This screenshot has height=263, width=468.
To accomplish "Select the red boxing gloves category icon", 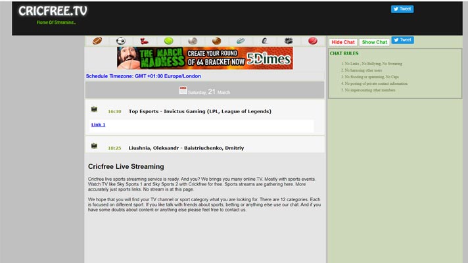I will tap(145, 41).
